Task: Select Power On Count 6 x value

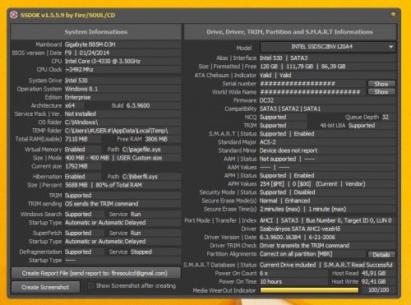Action: pyautogui.click(x=264, y=274)
